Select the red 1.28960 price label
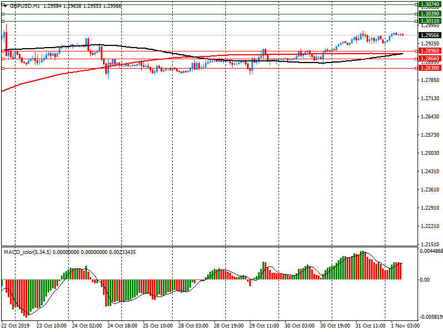The width and height of the screenshot is (443, 332). click(x=430, y=50)
